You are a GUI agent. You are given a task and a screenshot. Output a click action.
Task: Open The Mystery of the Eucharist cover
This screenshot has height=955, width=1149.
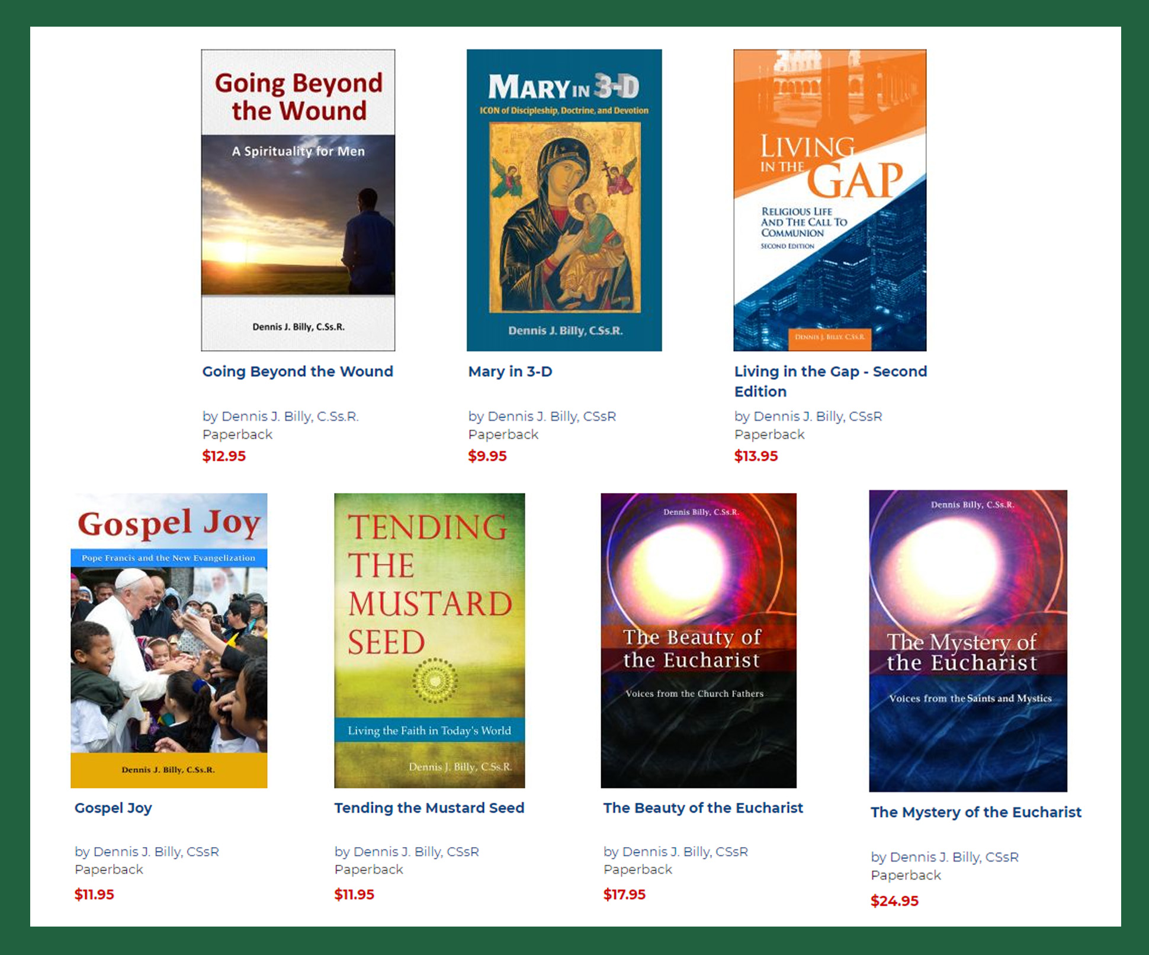(968, 640)
